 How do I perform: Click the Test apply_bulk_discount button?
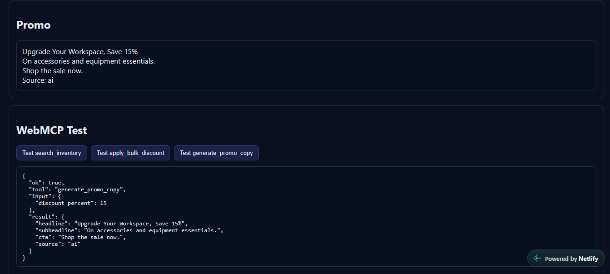(x=130, y=153)
